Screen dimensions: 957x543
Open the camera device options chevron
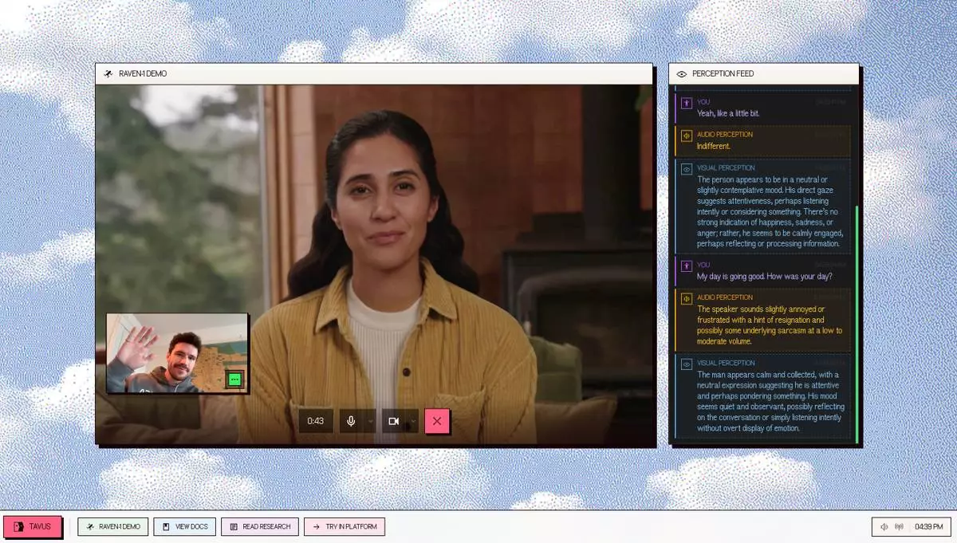[413, 421]
